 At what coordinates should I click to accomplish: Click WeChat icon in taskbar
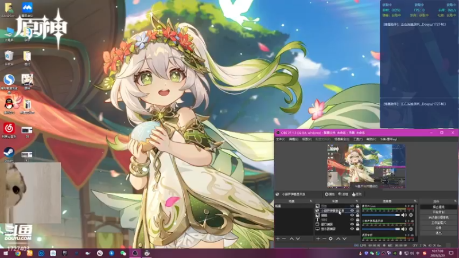[123, 253]
